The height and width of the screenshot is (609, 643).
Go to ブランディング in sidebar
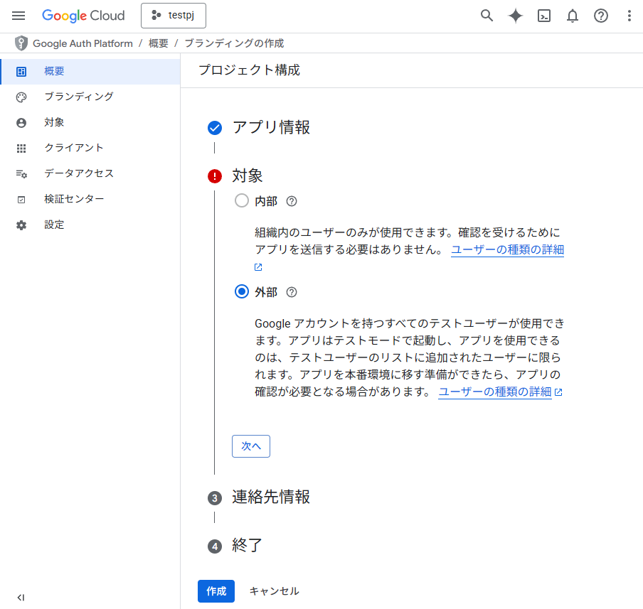(x=78, y=97)
